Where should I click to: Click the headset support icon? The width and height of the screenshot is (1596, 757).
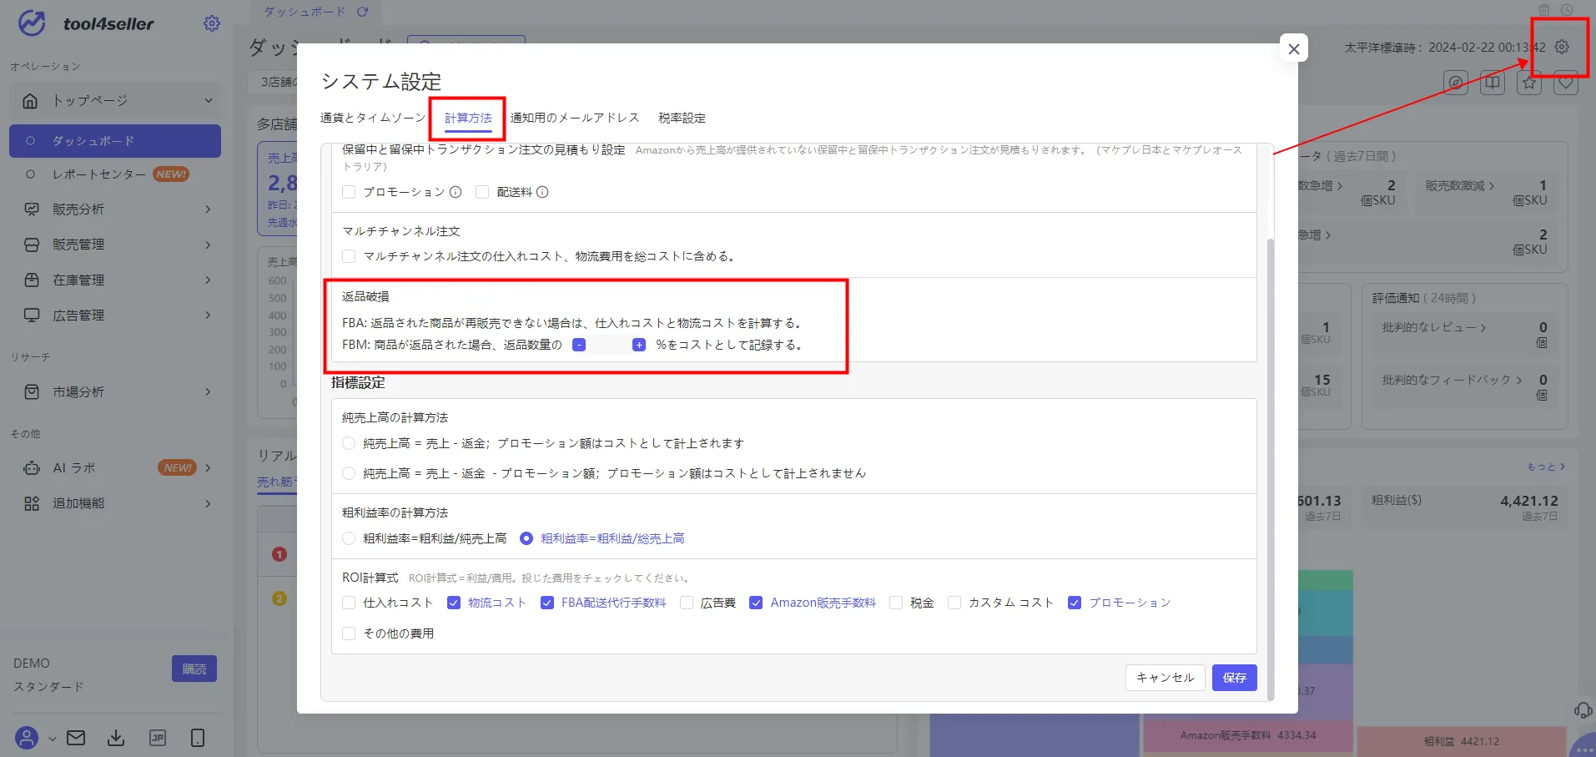[x=1583, y=710]
